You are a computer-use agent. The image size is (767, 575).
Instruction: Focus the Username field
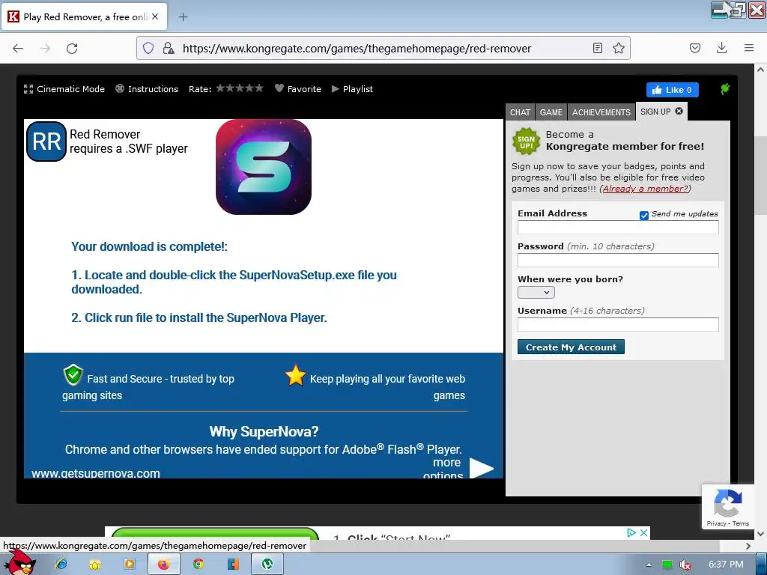click(x=618, y=324)
